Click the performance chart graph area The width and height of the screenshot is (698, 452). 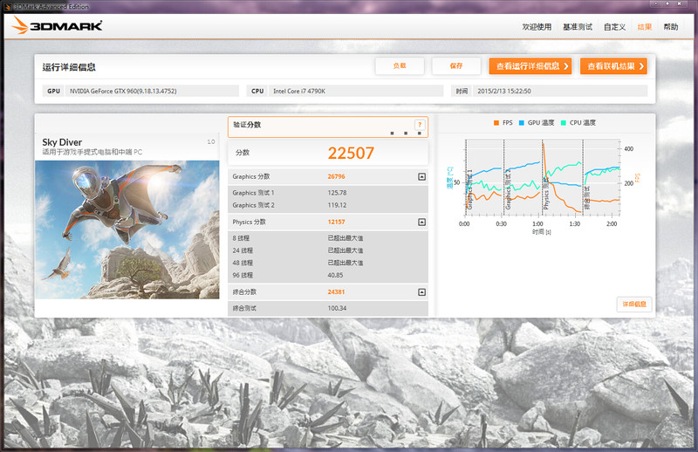pos(543,177)
